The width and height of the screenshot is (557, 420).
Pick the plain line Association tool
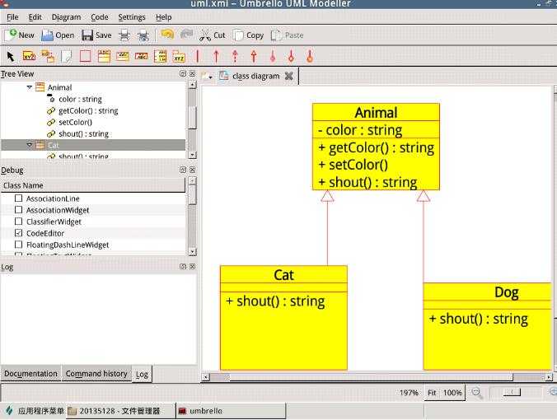pos(198,56)
